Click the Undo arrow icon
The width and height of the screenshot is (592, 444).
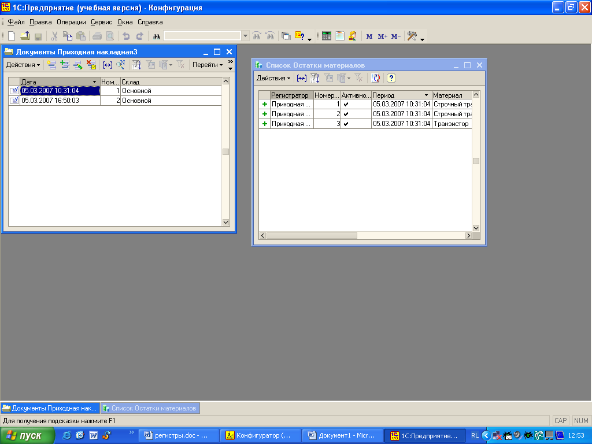(126, 36)
